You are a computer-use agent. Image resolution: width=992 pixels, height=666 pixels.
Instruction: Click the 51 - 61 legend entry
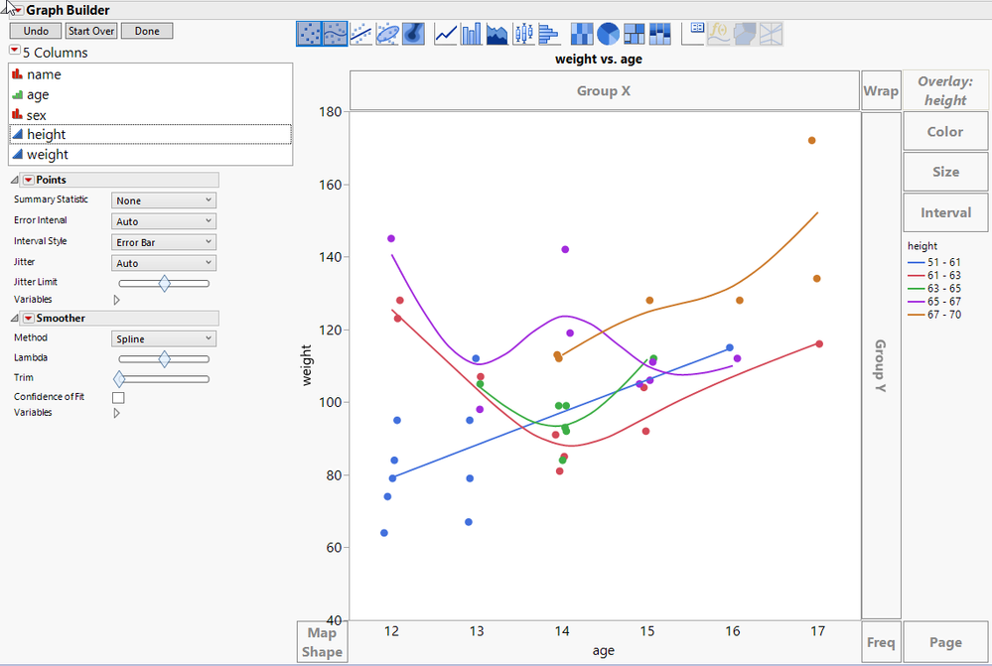(934, 262)
